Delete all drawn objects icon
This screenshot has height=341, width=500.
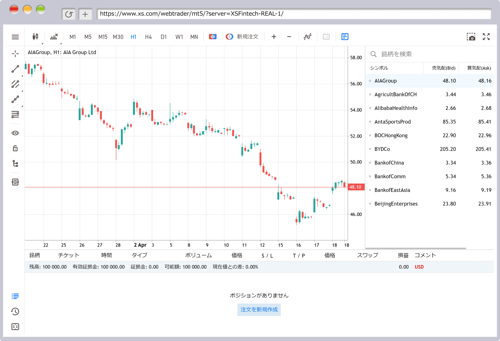tap(15, 182)
